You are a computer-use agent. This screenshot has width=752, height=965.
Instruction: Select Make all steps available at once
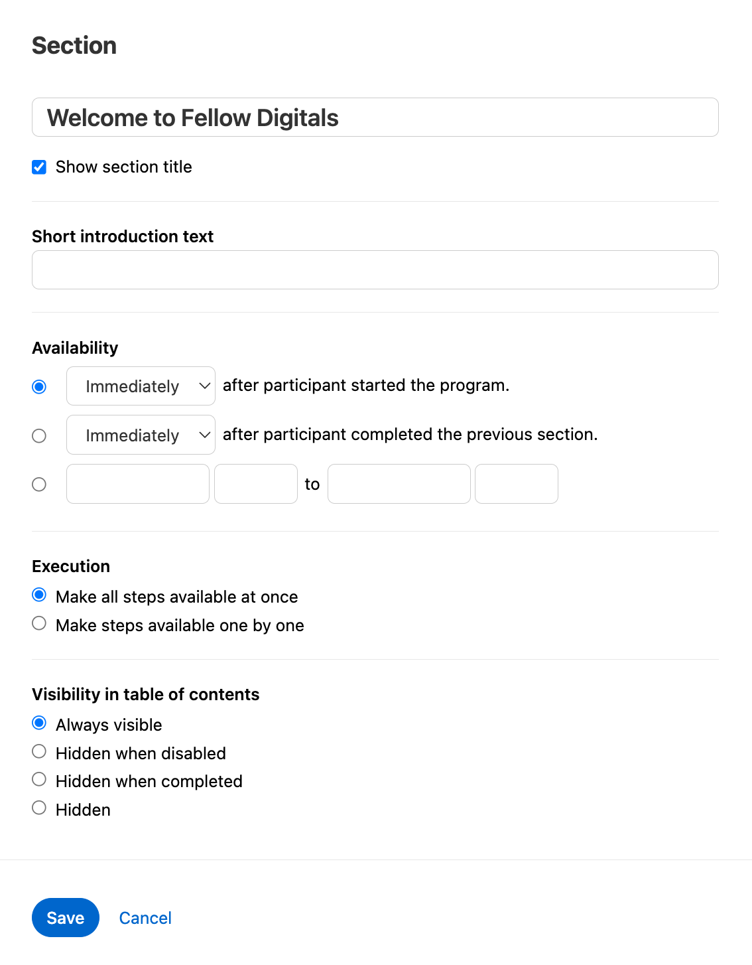click(39, 595)
